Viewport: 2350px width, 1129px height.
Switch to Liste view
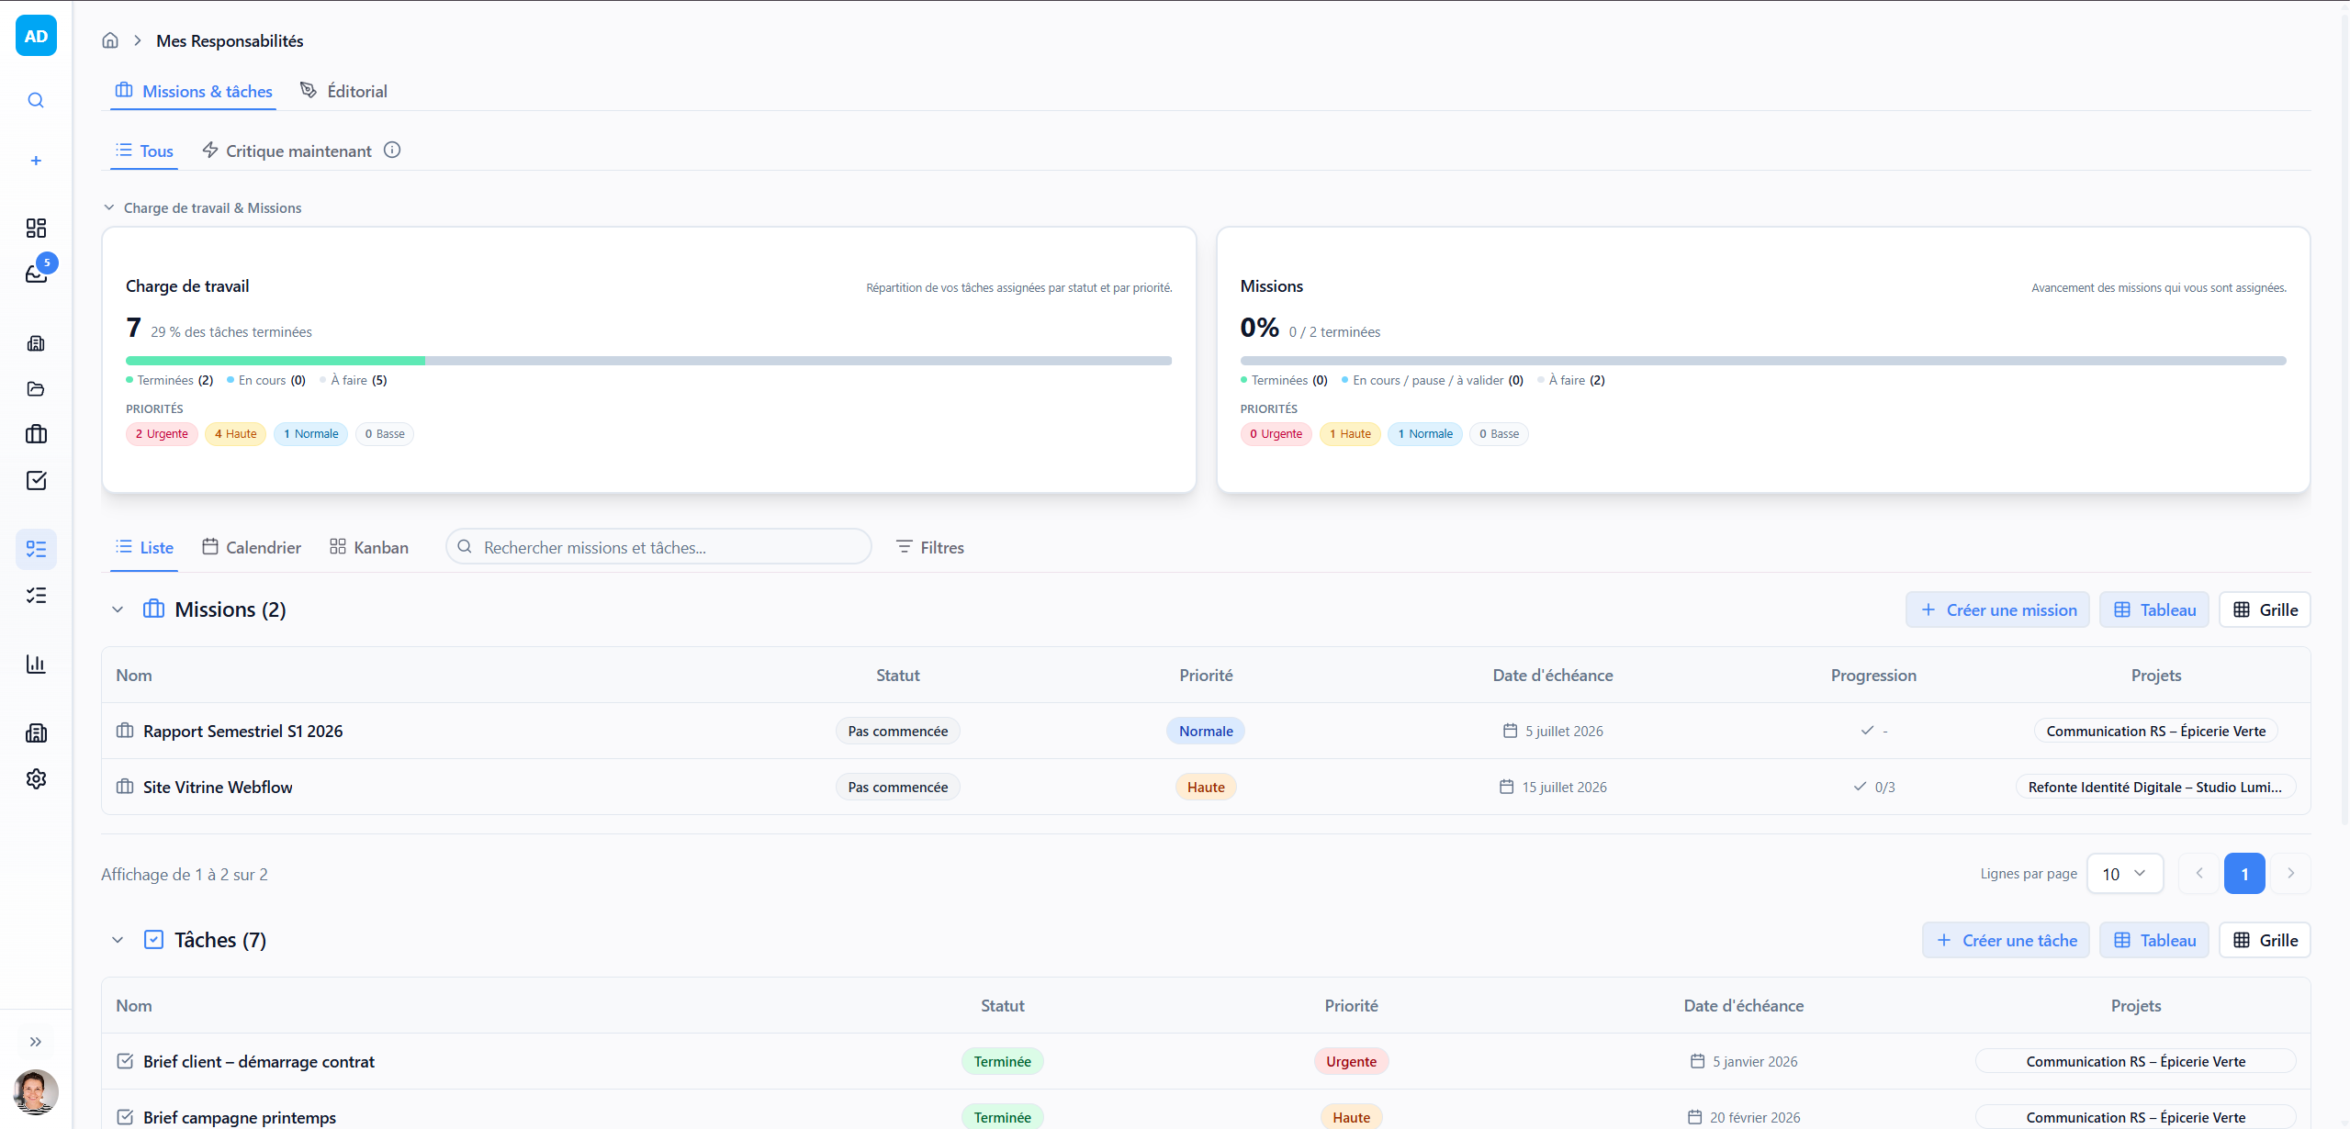144,547
